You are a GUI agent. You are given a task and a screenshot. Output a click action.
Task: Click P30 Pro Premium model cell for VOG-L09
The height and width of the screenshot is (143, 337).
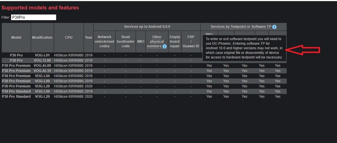point(16,81)
